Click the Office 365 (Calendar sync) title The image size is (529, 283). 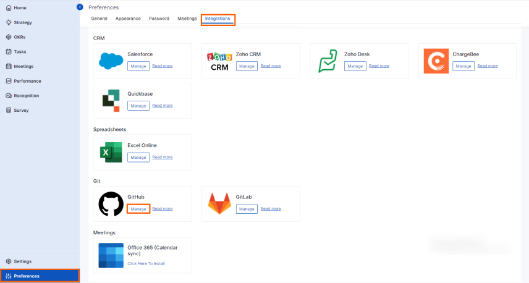tap(153, 251)
